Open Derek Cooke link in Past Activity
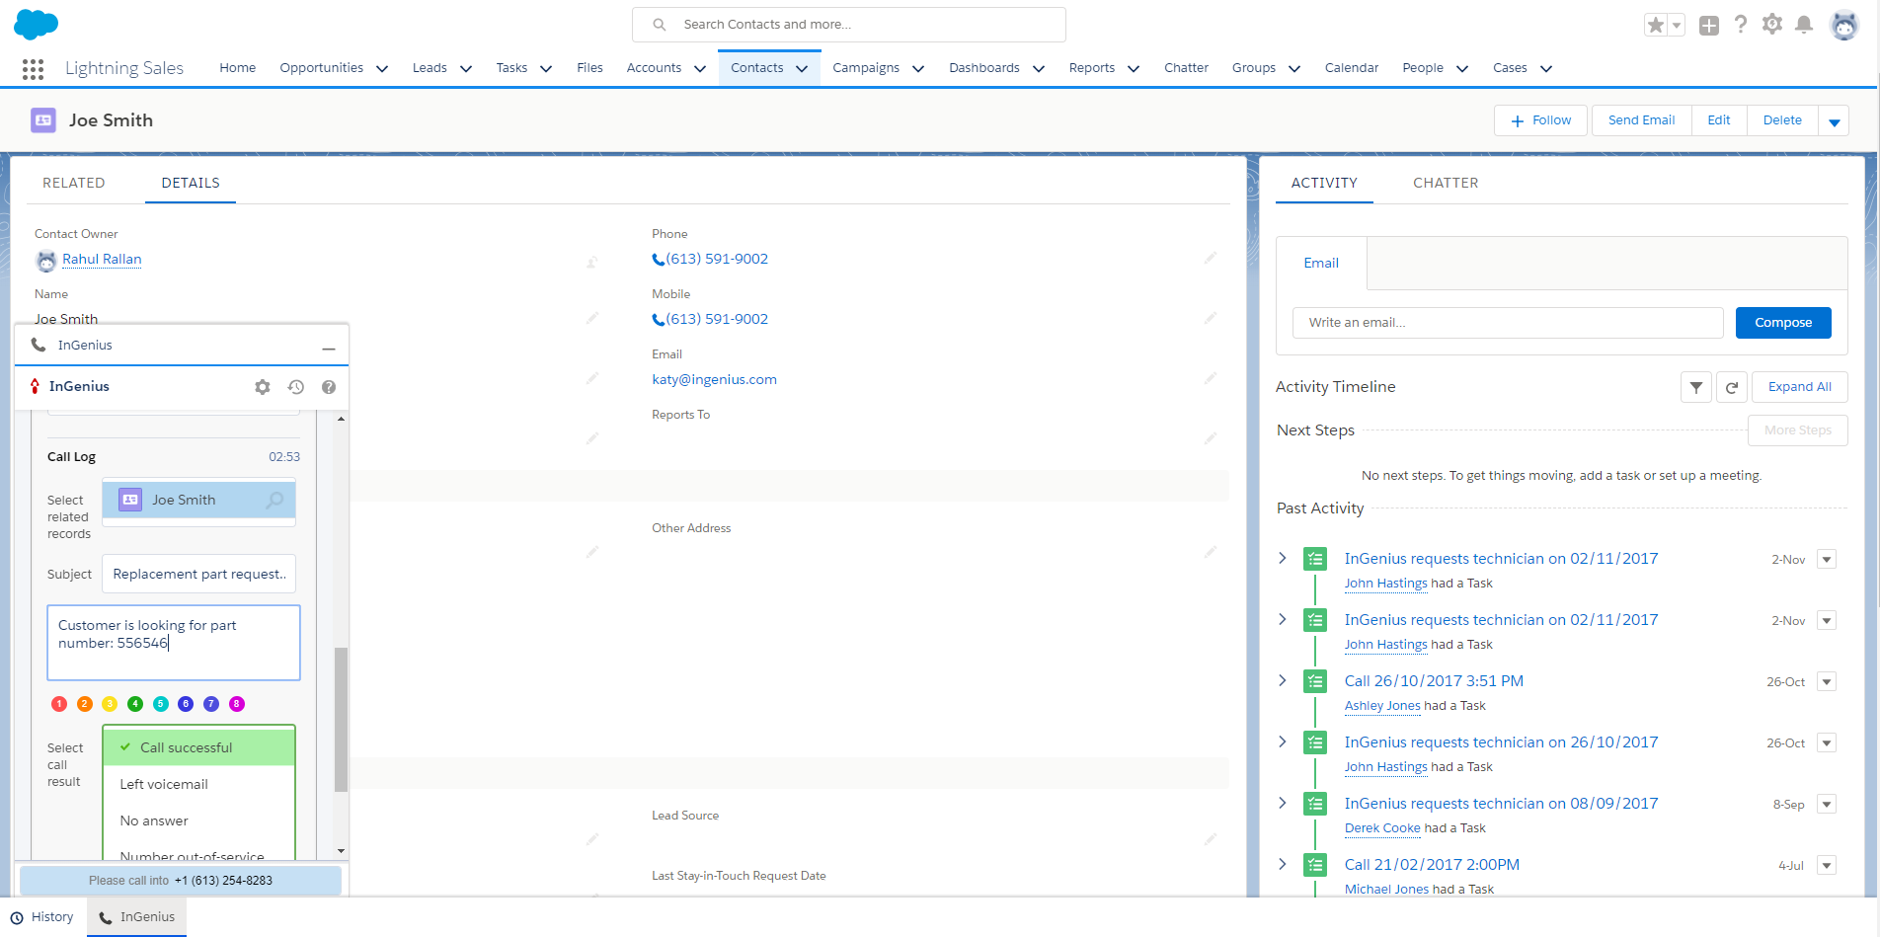1880x937 pixels. [x=1382, y=828]
